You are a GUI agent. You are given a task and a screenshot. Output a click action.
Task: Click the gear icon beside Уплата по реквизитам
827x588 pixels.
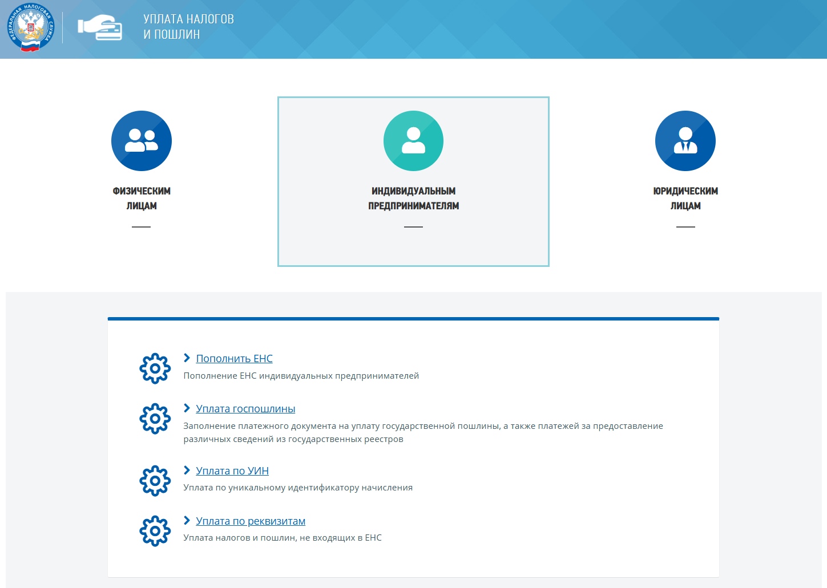[x=155, y=531]
